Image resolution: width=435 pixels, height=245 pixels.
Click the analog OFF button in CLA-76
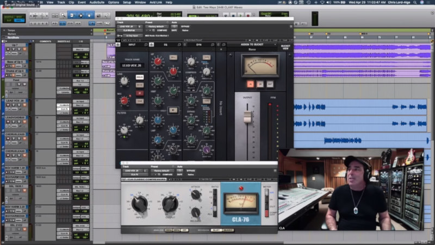pos(185,230)
